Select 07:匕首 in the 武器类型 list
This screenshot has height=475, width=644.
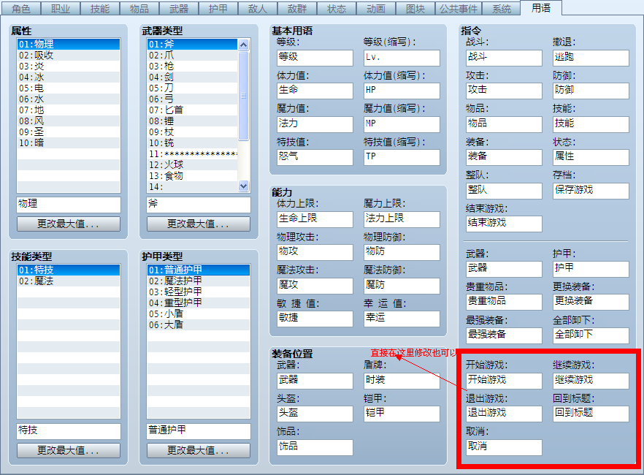tap(193, 110)
